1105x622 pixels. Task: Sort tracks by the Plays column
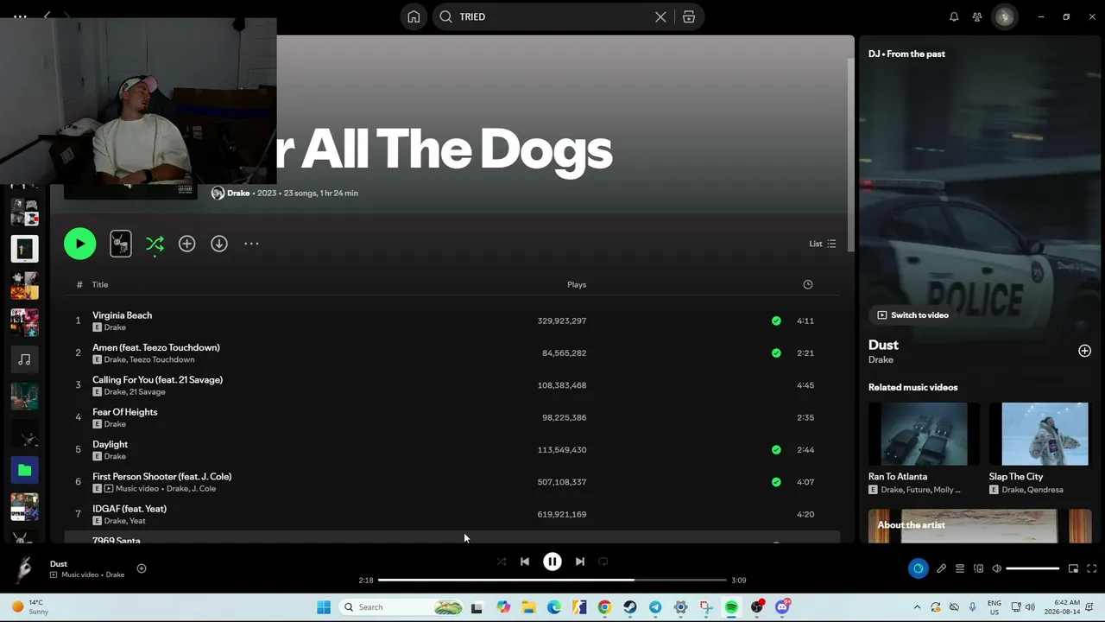pos(577,284)
